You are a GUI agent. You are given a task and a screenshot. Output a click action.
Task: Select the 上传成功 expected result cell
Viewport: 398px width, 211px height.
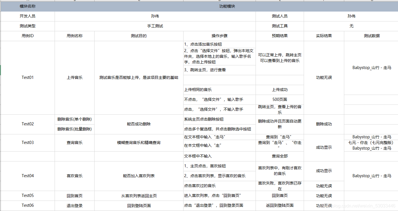(280, 90)
